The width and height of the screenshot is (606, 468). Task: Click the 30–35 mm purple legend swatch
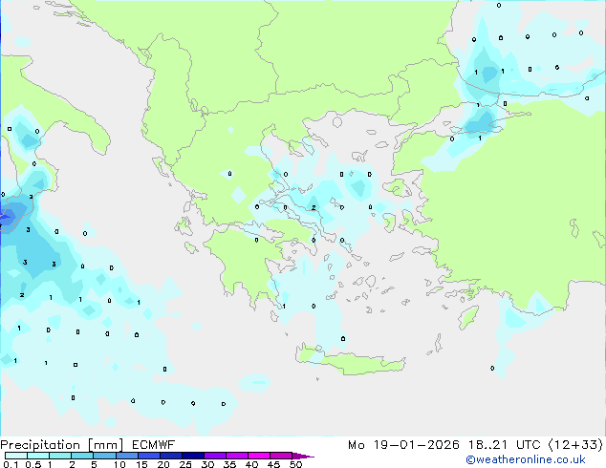(215, 456)
